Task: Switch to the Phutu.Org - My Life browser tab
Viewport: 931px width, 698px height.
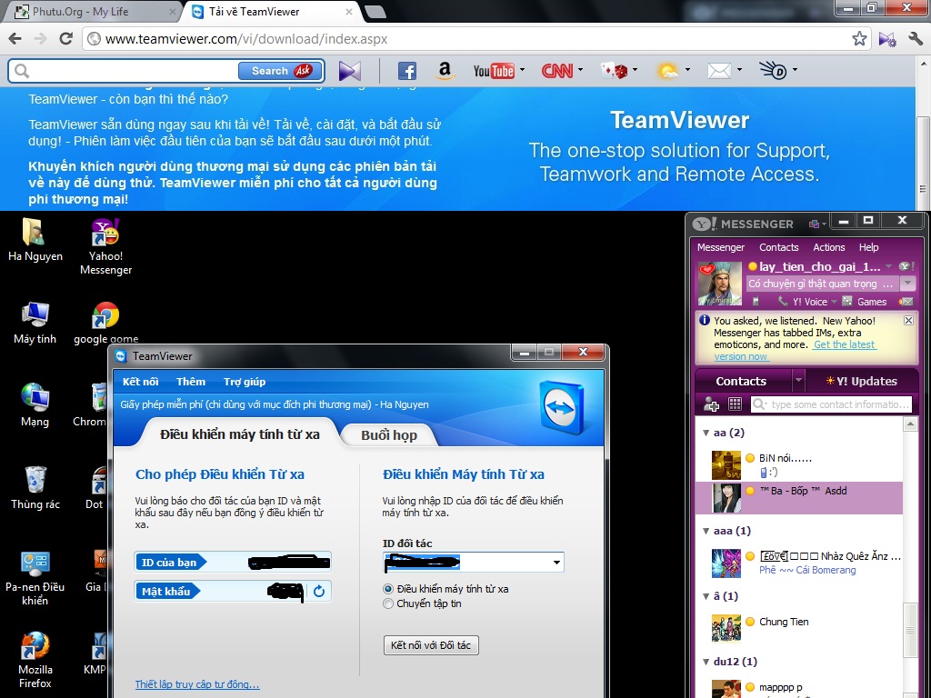Action: [91, 11]
